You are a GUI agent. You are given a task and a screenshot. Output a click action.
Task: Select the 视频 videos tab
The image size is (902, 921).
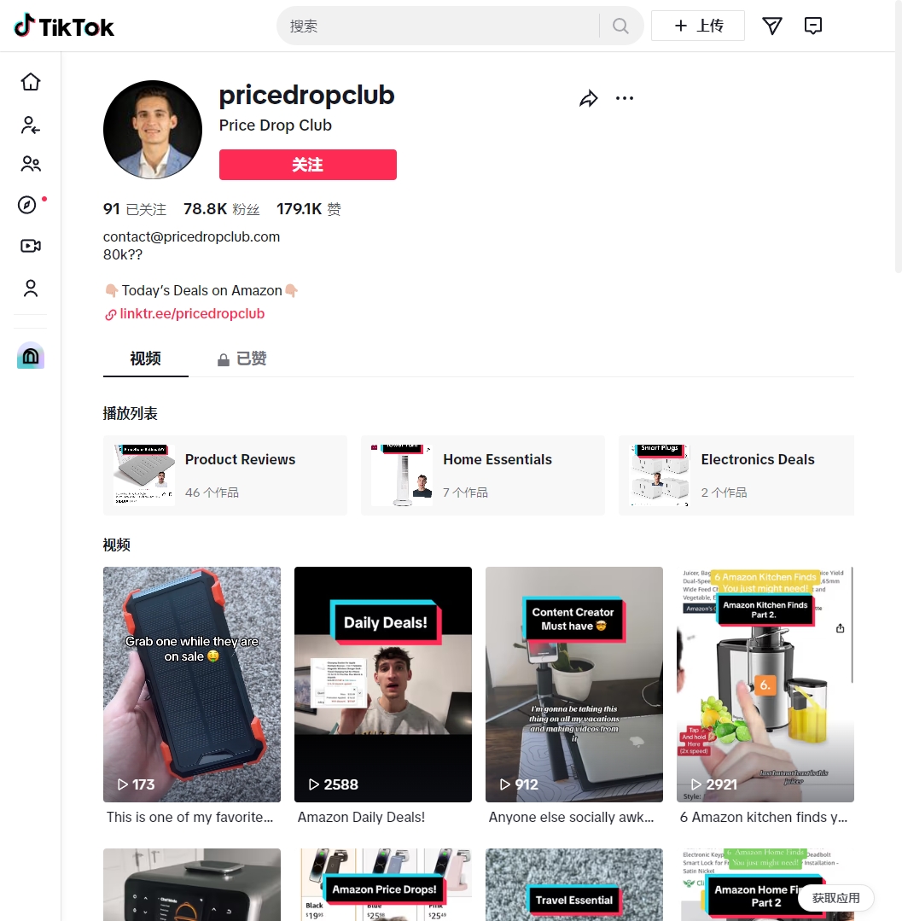[146, 358]
